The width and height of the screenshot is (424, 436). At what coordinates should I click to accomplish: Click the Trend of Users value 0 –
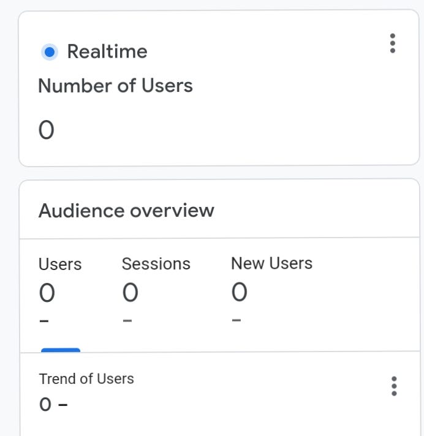(53, 404)
